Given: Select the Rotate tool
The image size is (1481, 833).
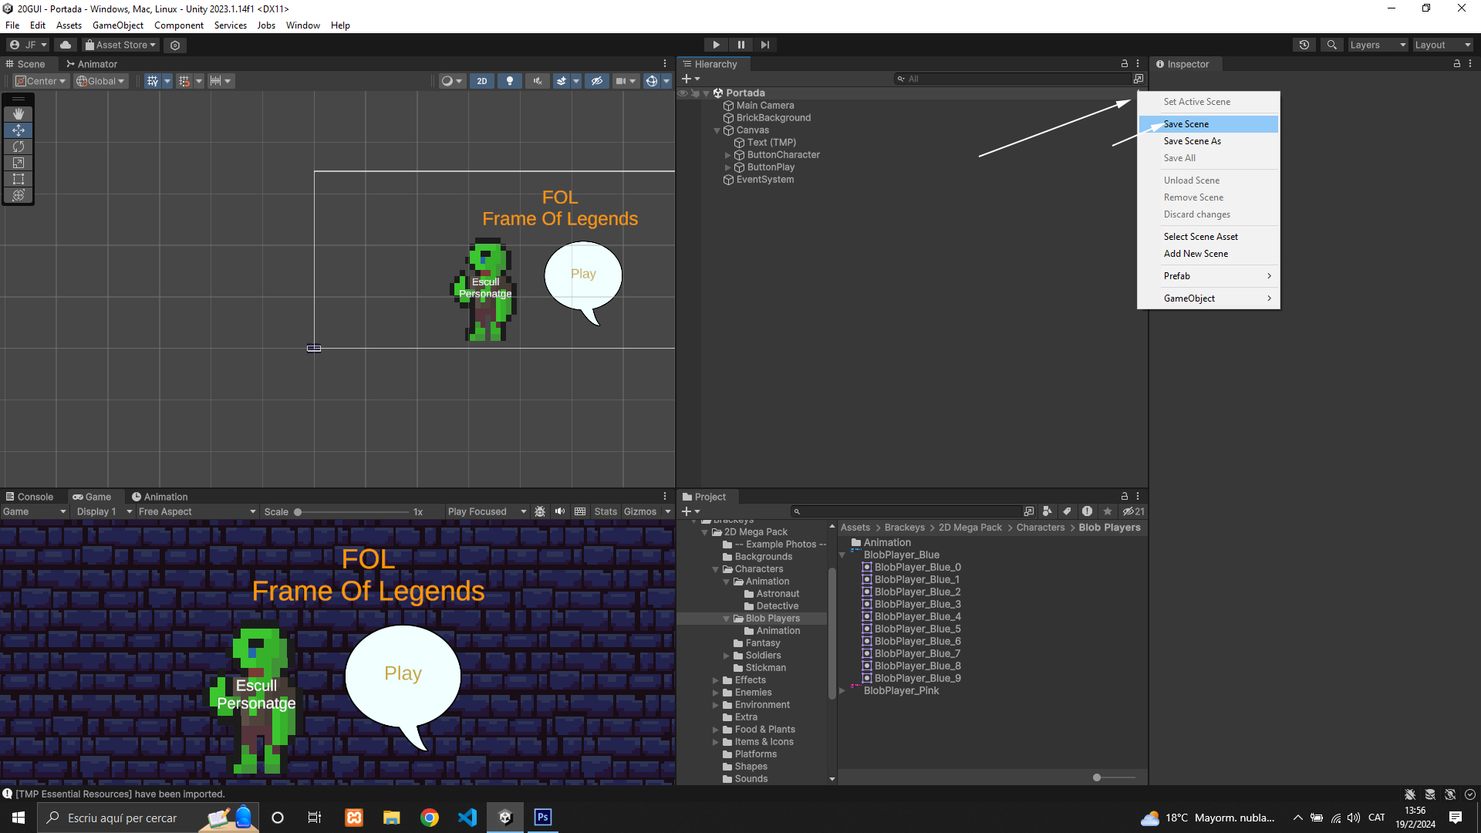Looking at the screenshot, I should [19, 147].
